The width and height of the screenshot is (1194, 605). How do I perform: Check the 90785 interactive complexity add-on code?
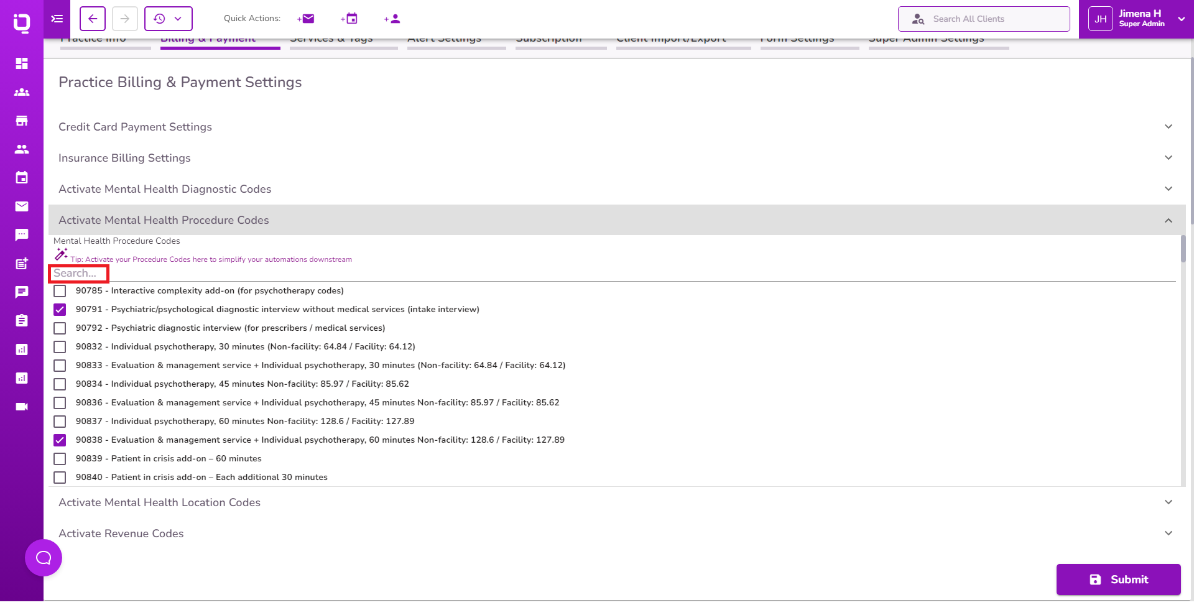(60, 290)
